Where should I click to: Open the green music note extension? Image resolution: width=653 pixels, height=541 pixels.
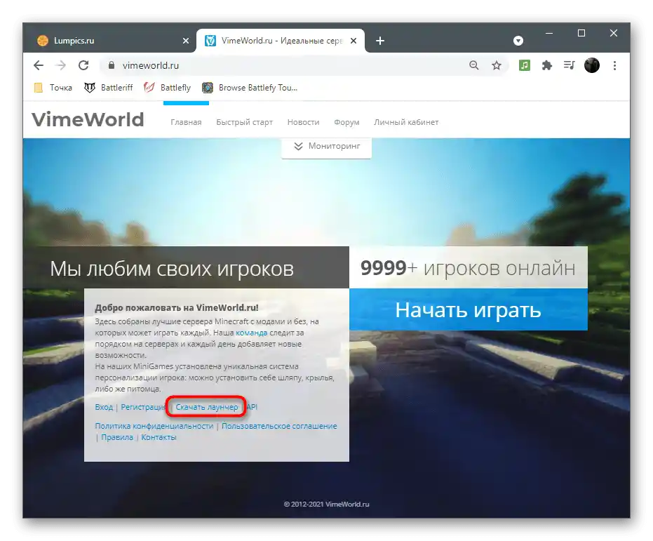tap(525, 65)
